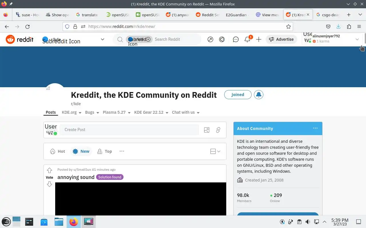Click the site padlock icon
The height and width of the screenshot is (228, 366).
coord(75,27)
